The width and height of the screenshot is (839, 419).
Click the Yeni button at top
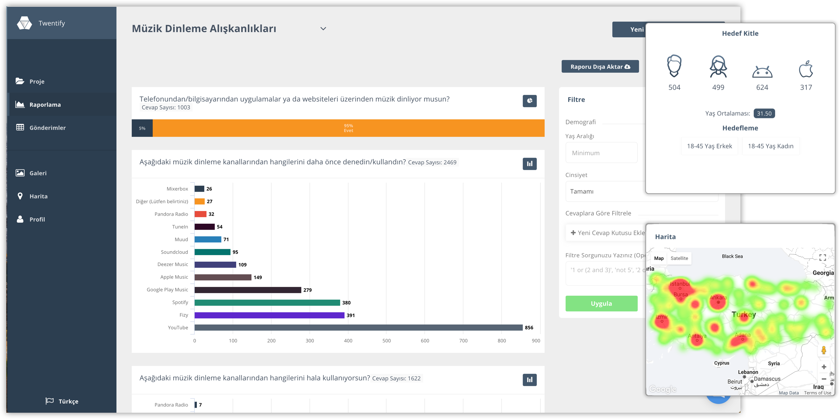tap(629, 29)
